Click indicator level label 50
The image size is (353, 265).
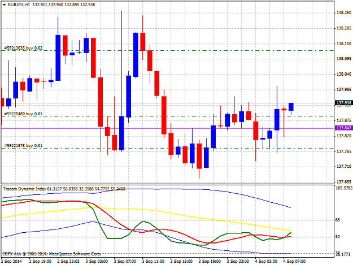tap(337, 237)
